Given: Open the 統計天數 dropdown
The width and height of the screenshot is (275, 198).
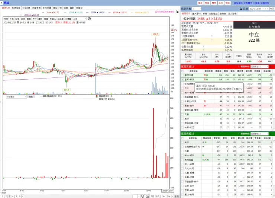Looking at the screenshot, I should (197, 9).
